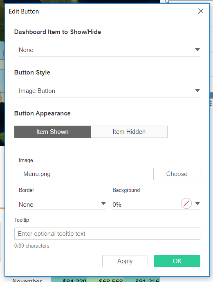Select the Item Shown tab

(x=52, y=132)
